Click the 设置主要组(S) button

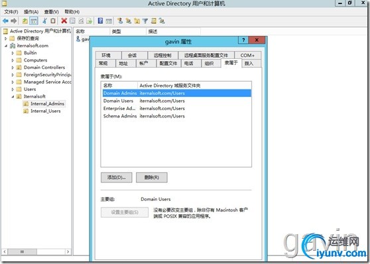(x=125, y=212)
